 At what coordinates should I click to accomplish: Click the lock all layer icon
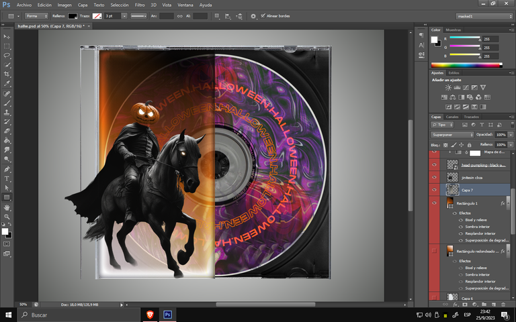(x=469, y=145)
